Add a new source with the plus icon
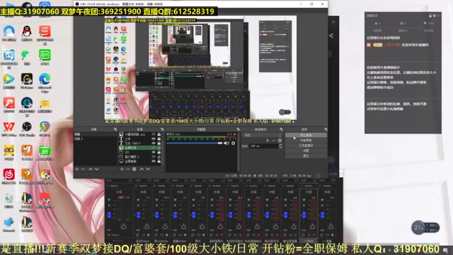 tap(122, 169)
